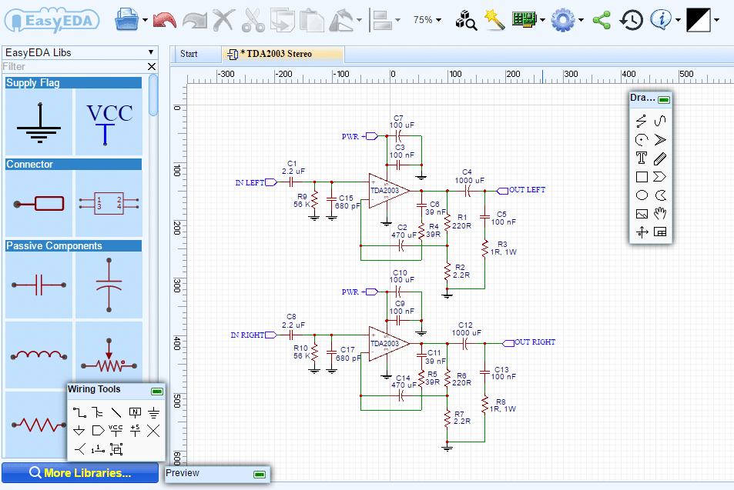The image size is (734, 490).
Task: Click the Share icon
Action: [602, 20]
